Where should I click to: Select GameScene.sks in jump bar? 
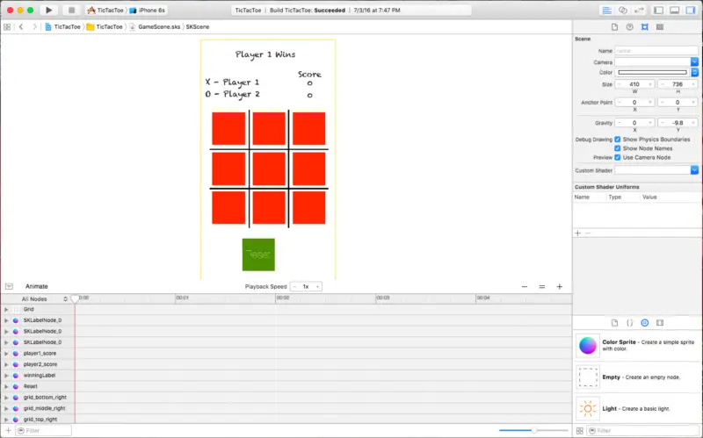[x=156, y=27]
